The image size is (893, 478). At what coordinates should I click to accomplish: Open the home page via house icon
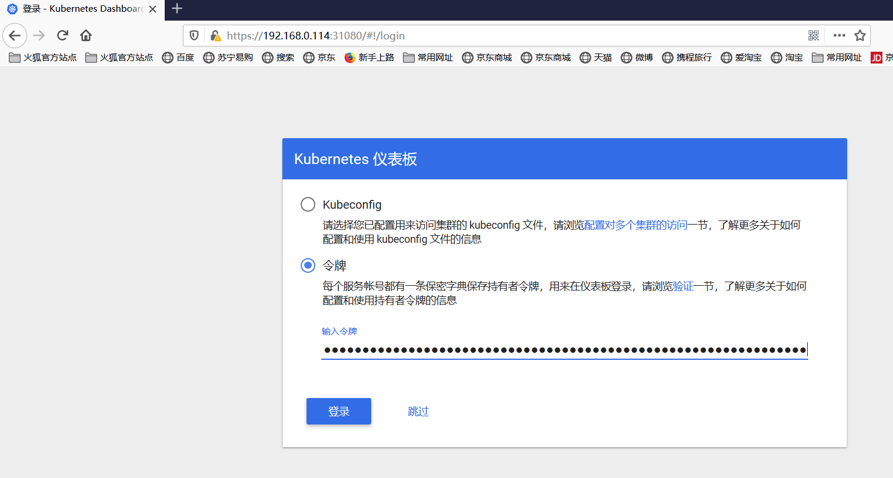click(86, 36)
